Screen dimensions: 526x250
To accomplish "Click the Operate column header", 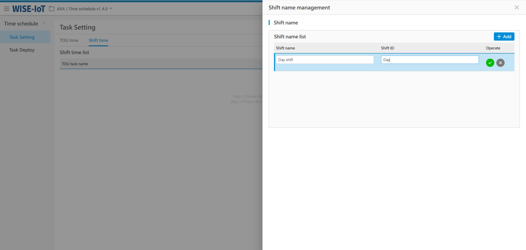I will coord(493,48).
